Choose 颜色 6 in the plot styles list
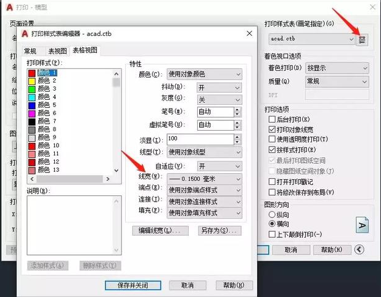Viewport: 381px width, 297px height. [47, 113]
